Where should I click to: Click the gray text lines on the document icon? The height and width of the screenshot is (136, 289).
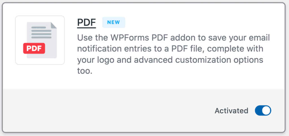pyautogui.click(x=41, y=33)
